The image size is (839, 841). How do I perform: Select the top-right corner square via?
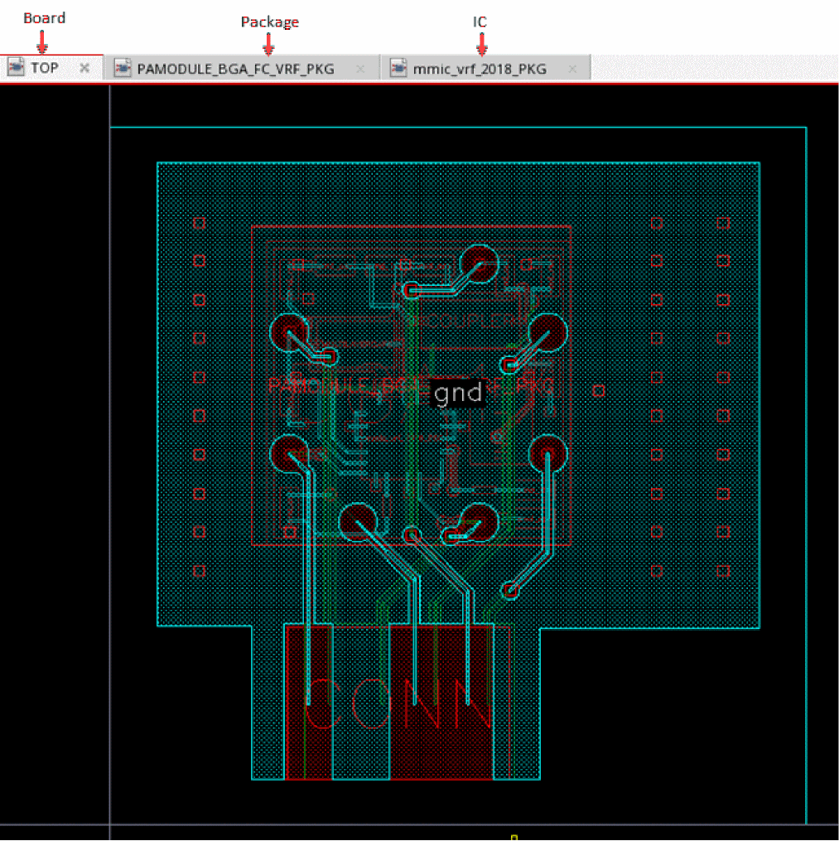click(723, 223)
